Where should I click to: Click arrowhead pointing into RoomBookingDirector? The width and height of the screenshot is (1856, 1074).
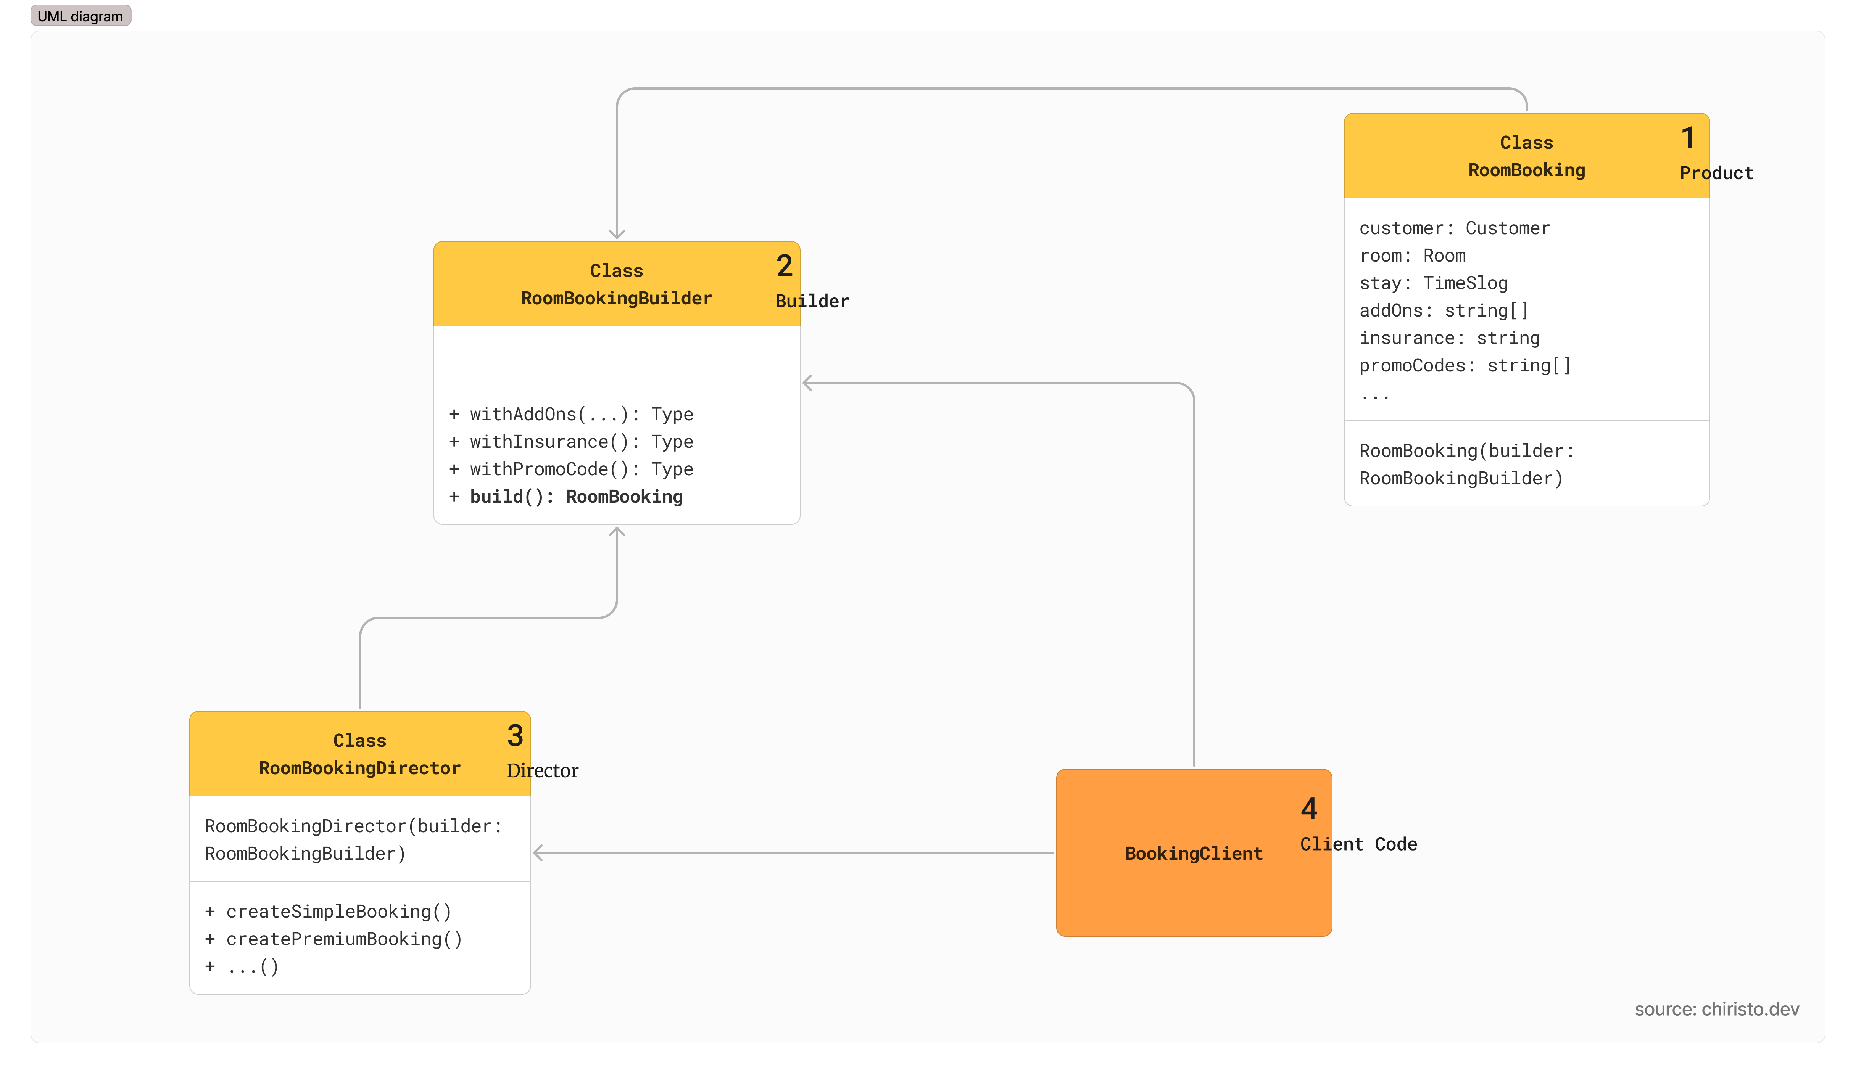coord(538,853)
